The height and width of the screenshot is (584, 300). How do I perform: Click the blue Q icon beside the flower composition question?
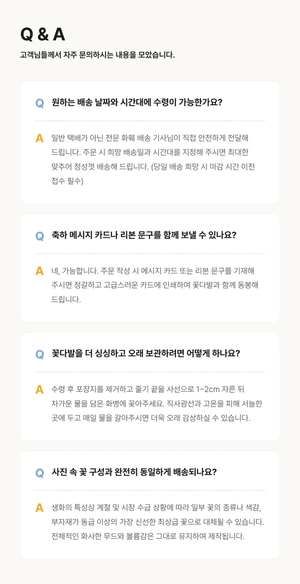click(x=40, y=473)
